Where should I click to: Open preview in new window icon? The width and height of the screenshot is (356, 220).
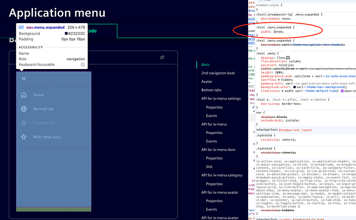click(x=162, y=57)
